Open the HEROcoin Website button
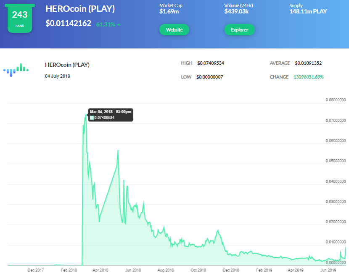This screenshot has width=349, height=277. 174,30
